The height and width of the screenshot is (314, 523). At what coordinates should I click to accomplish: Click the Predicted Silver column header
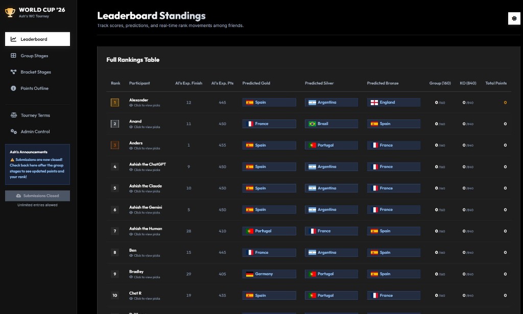(319, 83)
